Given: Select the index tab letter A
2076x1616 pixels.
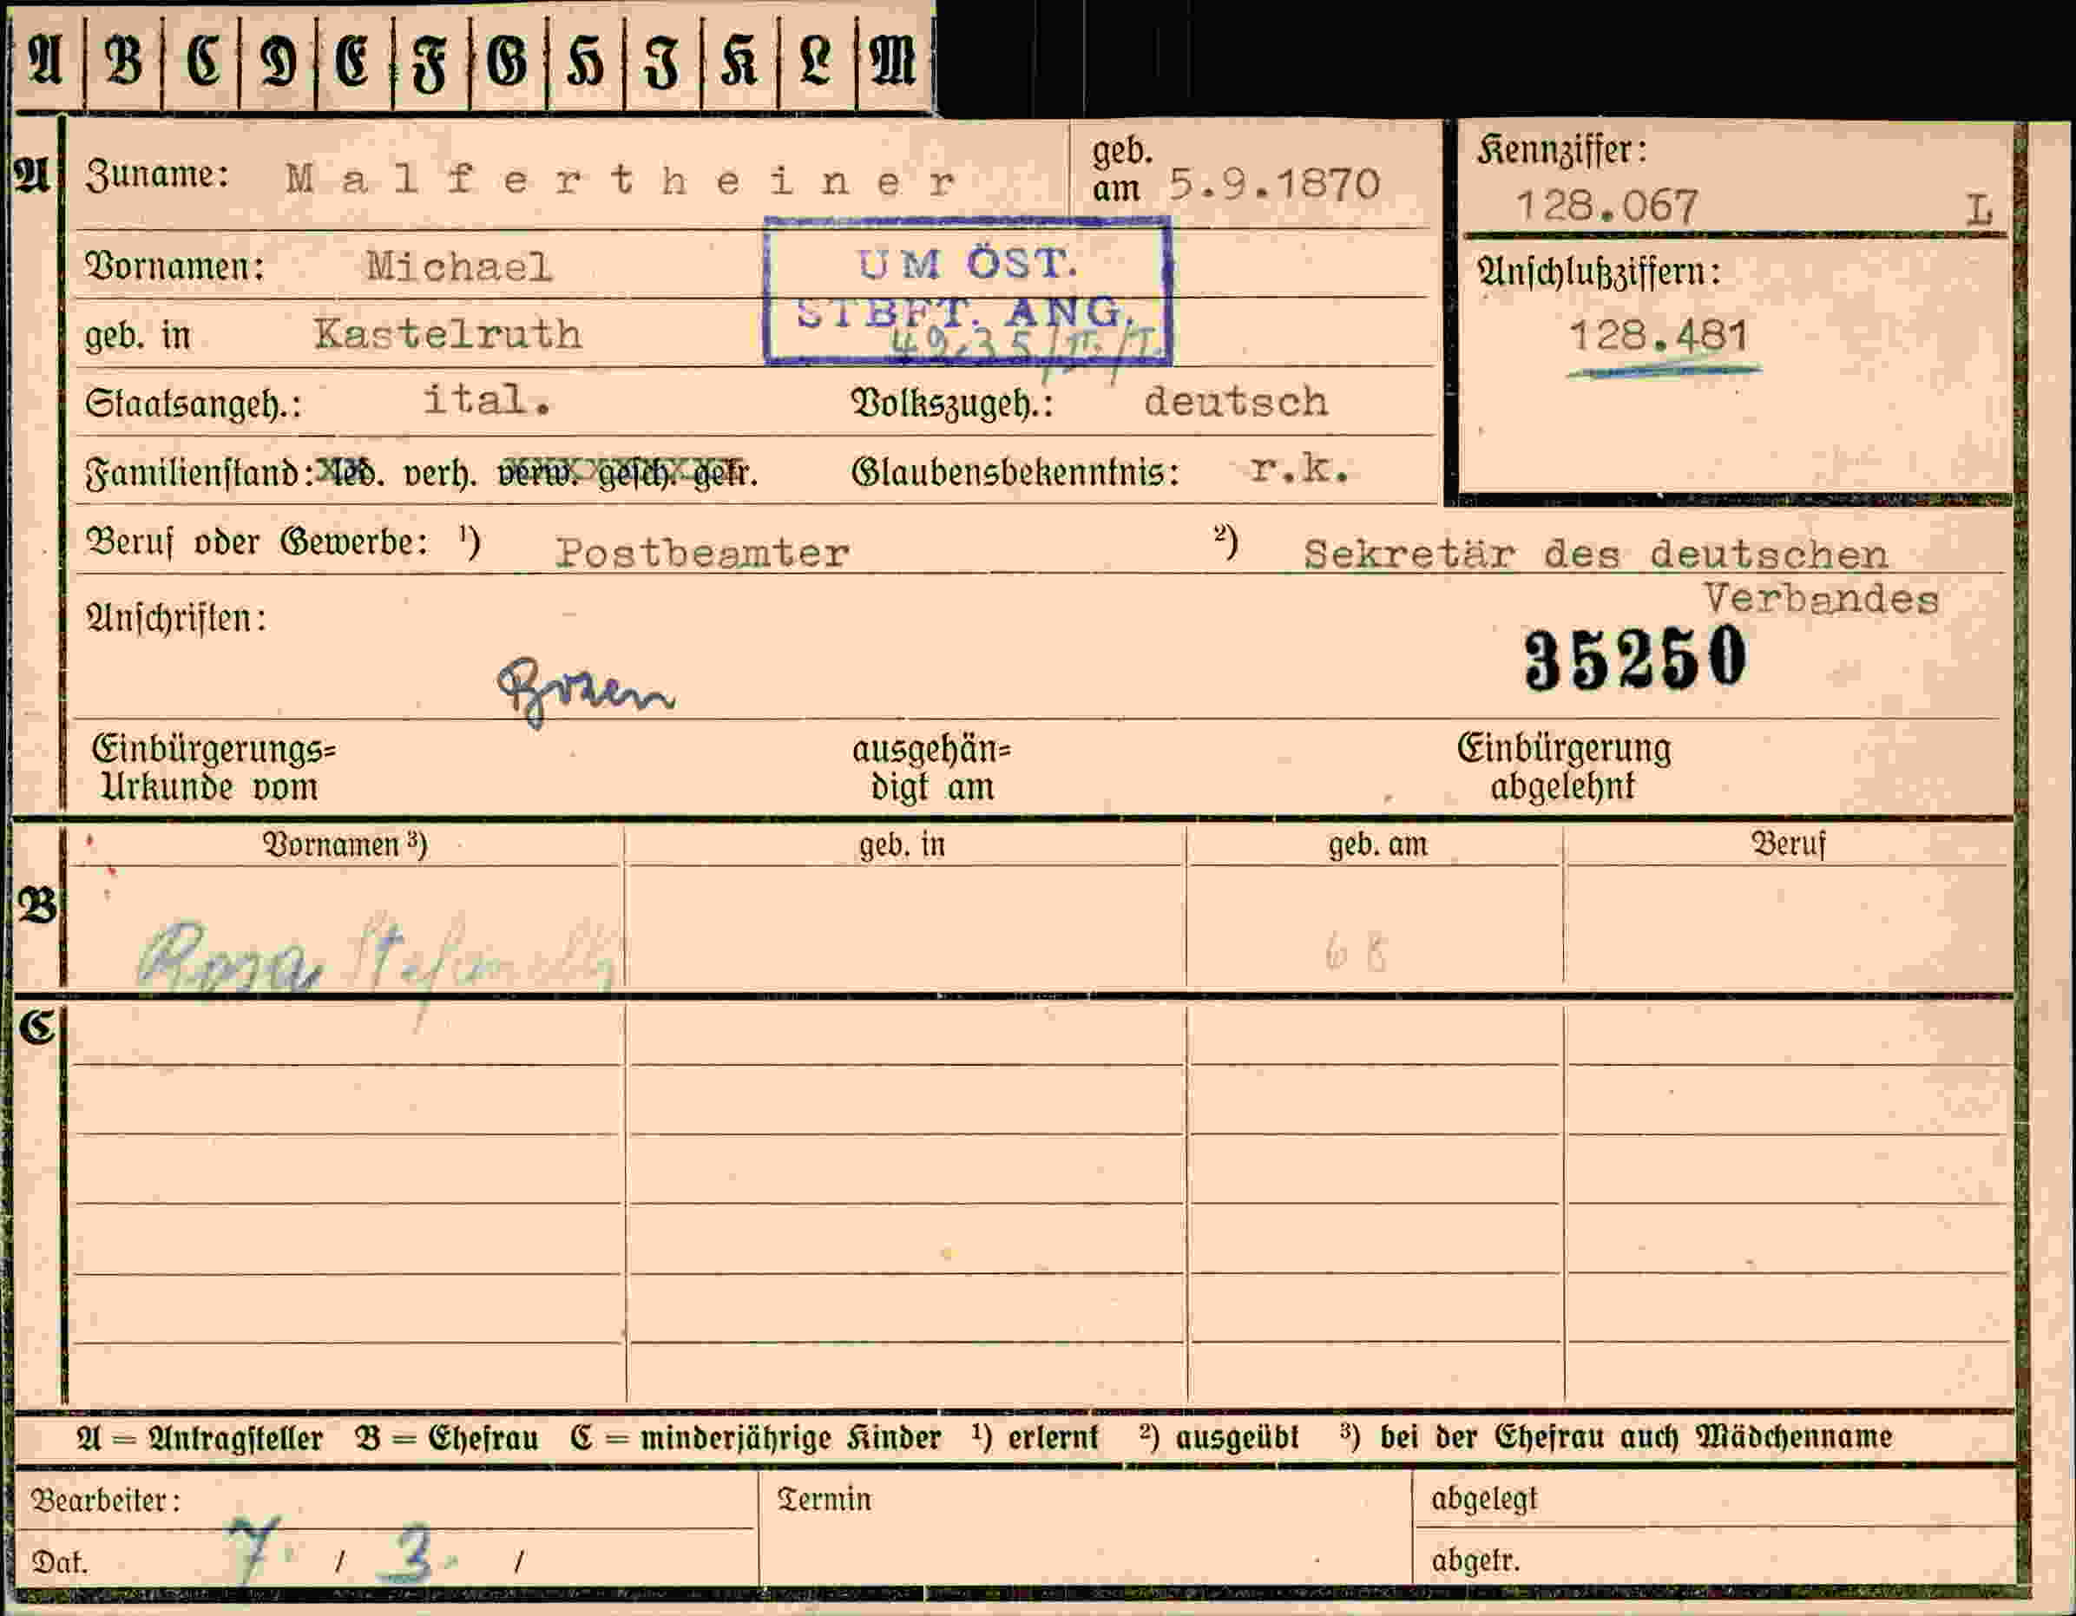Looking at the screenshot, I should pyautogui.click(x=46, y=61).
